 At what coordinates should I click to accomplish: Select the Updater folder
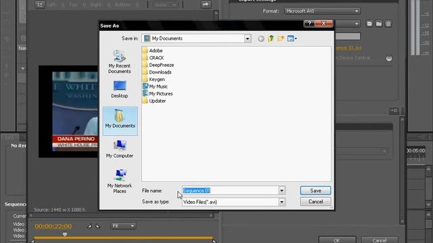pyautogui.click(x=154, y=101)
